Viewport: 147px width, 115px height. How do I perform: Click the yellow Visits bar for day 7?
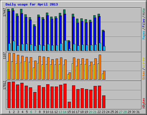[x=34, y=74]
